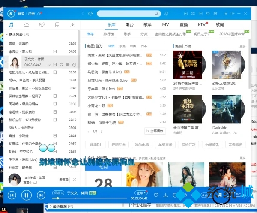257x213 pixels.
Task: Go back to the previous track
Action: [x=12, y=195]
